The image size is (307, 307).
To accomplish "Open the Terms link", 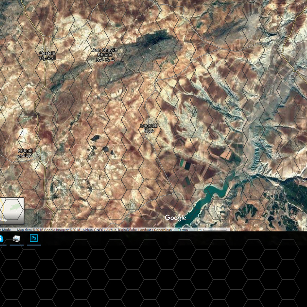I will tap(183, 229).
